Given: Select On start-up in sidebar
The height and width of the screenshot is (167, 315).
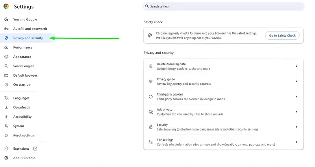Looking at the screenshot, I should tap(22, 84).
